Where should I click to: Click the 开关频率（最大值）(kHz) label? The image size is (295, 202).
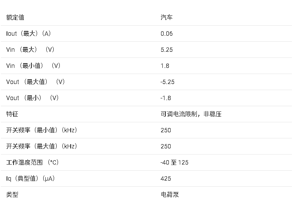click(x=41, y=146)
